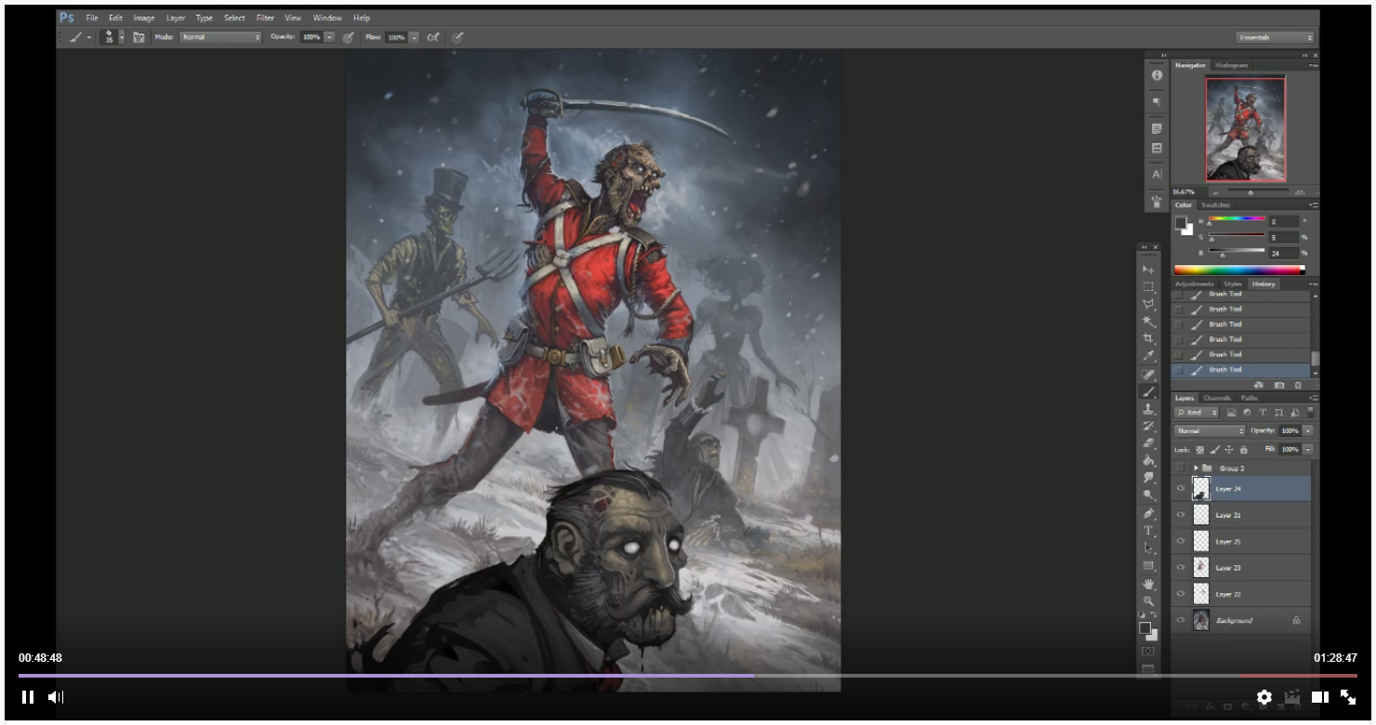1376x725 pixels.
Task: Click the video settings gear icon
Action: click(x=1264, y=697)
